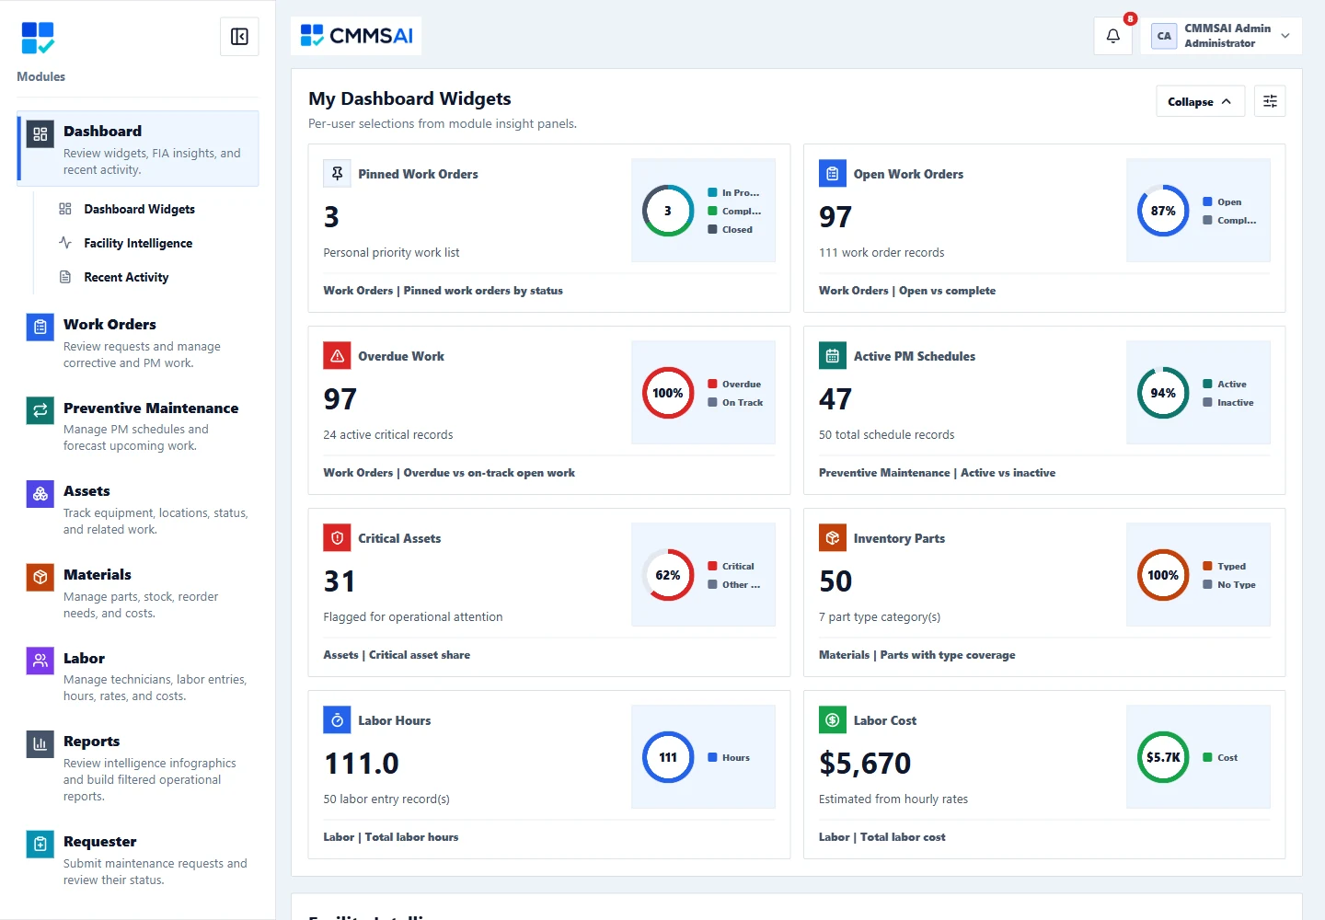Viewport: 1325px width, 920px height.
Task: Click the Labor Cost dollar icon
Action: click(x=833, y=720)
